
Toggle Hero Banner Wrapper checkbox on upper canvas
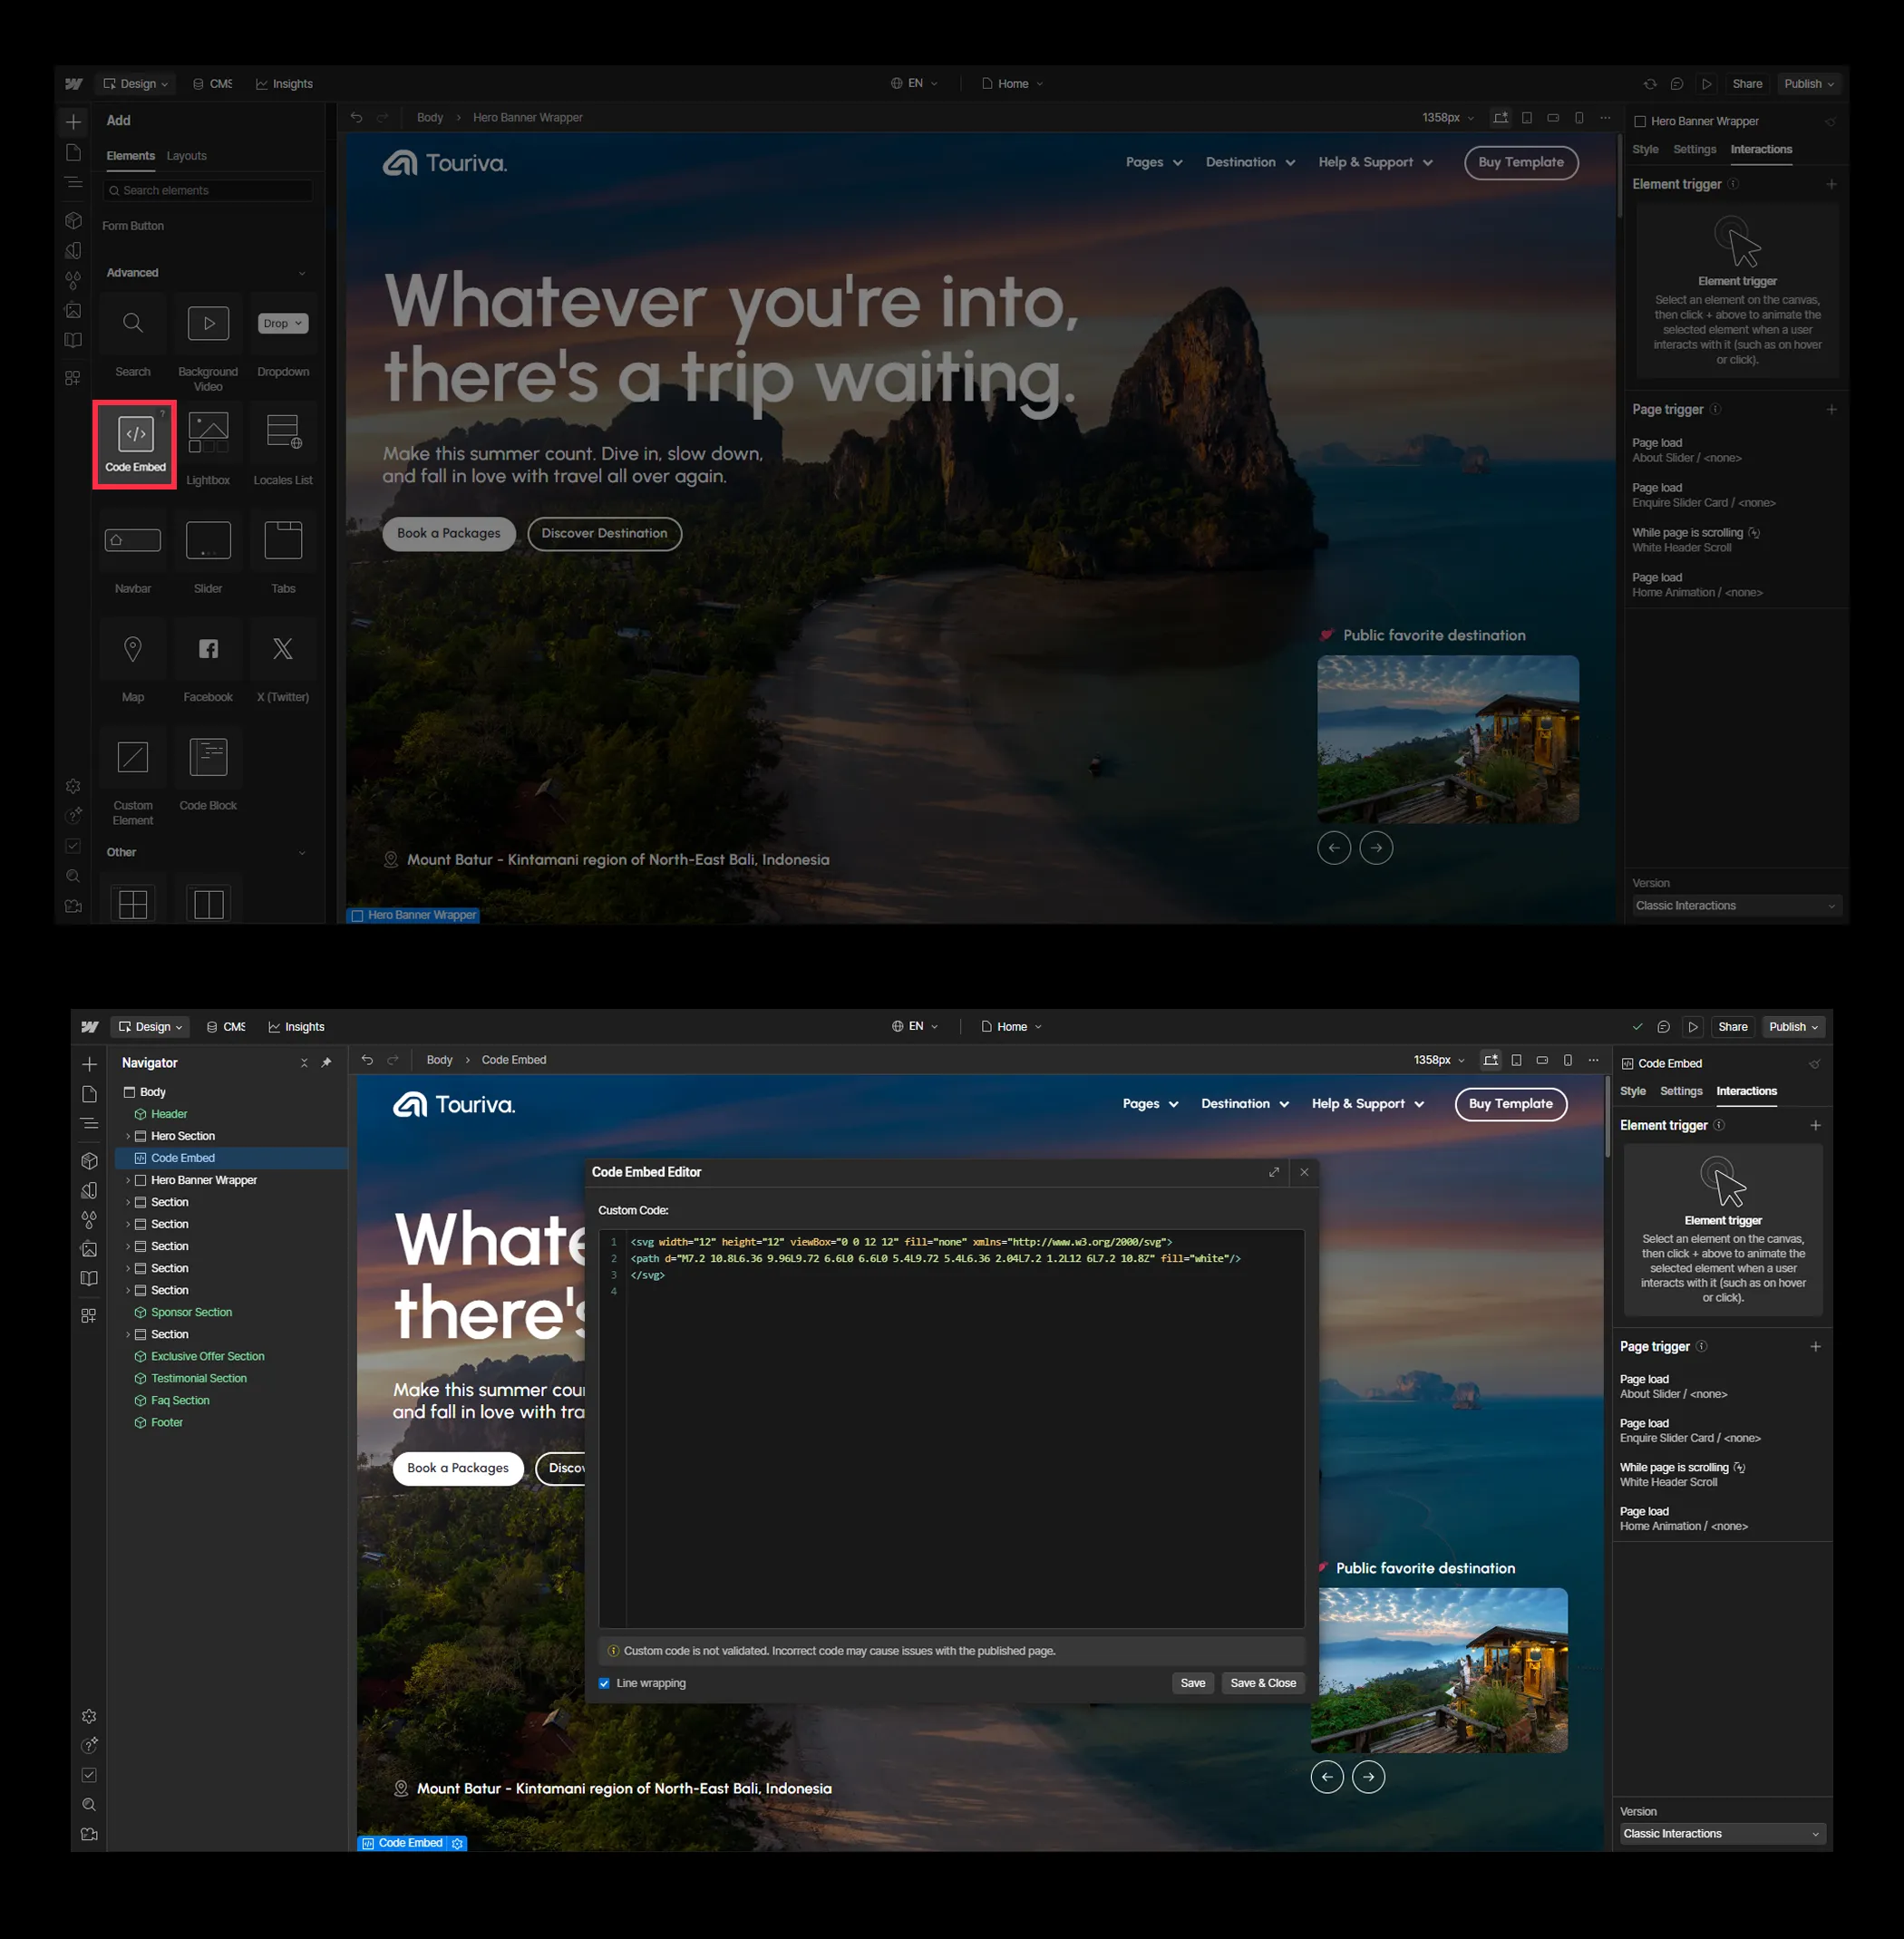(357, 915)
